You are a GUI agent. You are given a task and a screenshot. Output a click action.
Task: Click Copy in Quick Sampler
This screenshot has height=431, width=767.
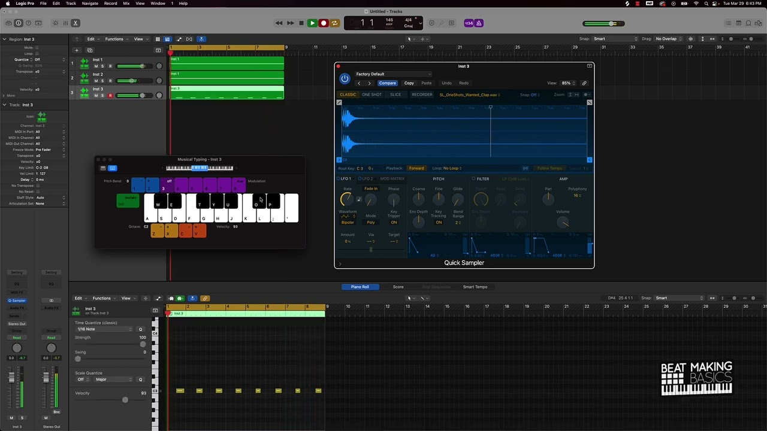[409, 83]
